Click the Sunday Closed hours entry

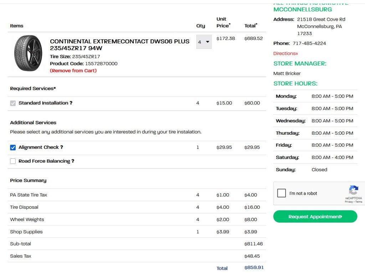[319, 170]
